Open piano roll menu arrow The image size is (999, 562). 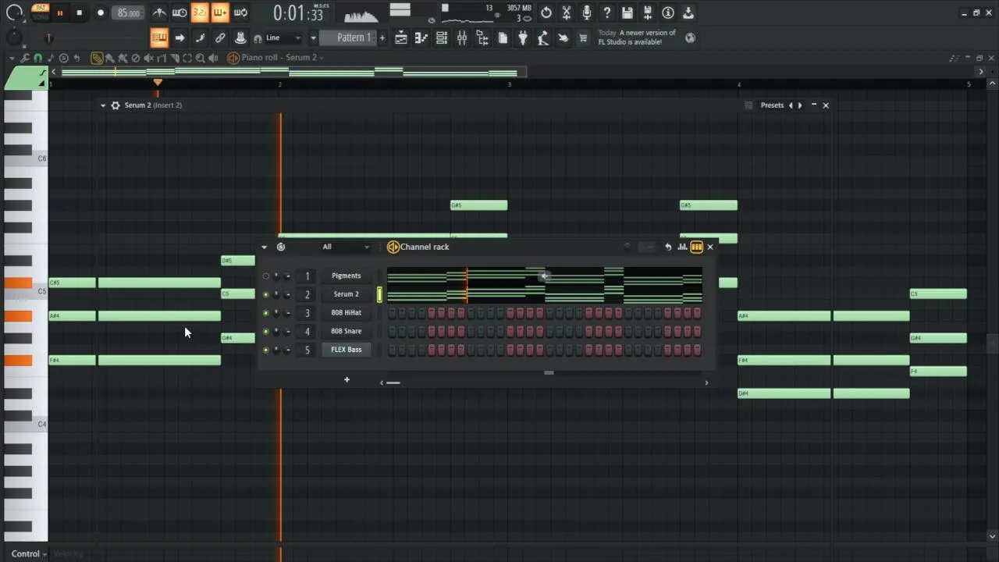[12, 58]
